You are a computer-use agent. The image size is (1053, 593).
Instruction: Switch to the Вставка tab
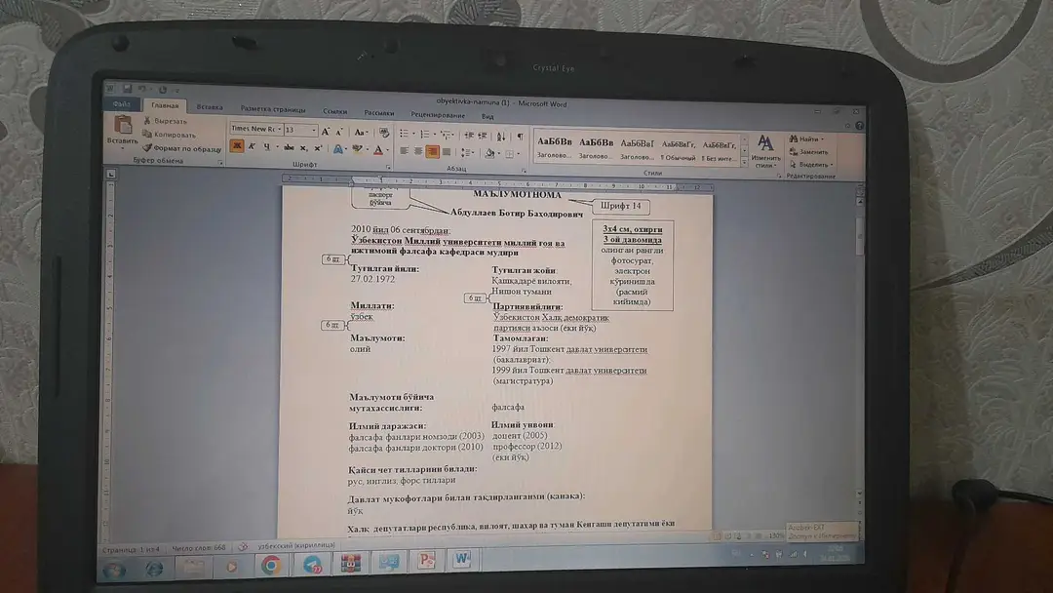pos(210,106)
